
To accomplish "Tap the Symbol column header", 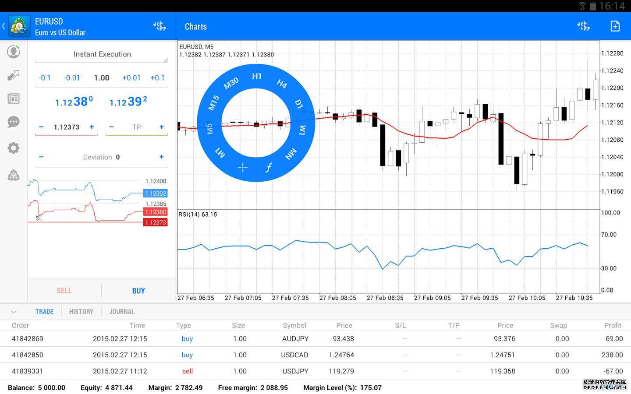I will click(x=294, y=325).
